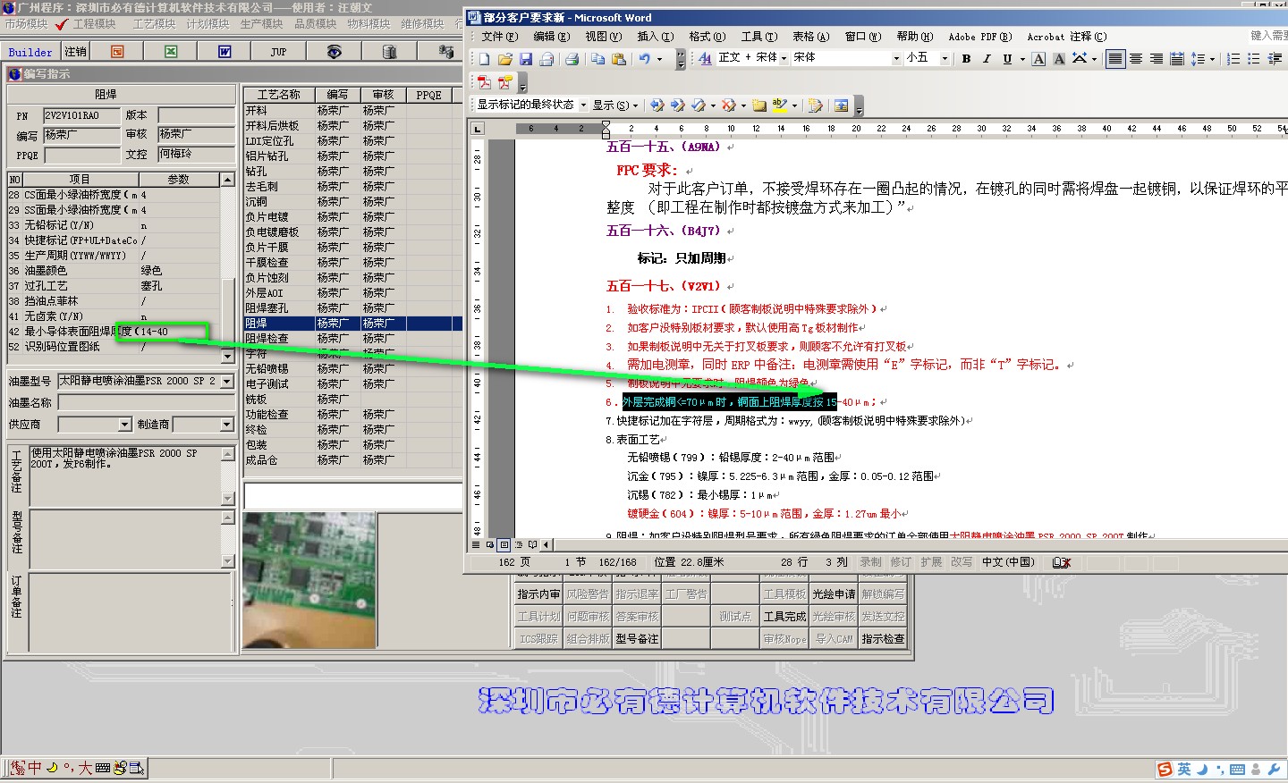This screenshot has height=783, width=1288.
Task: Click the eye icon in Builder toolbar
Action: (334, 52)
